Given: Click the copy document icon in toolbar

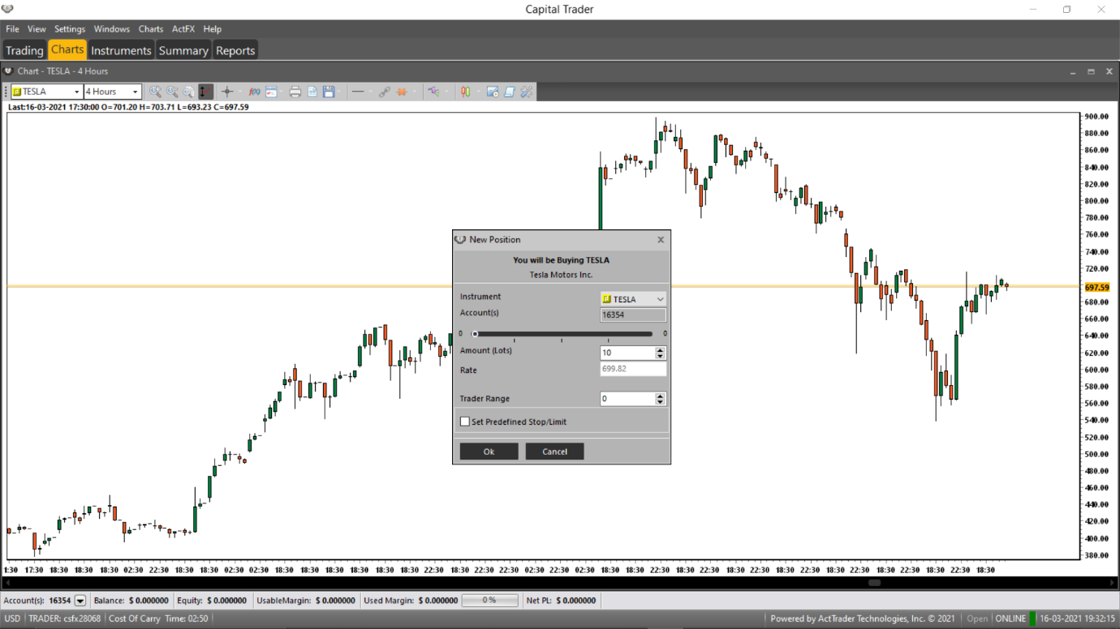Looking at the screenshot, I should coord(312,92).
